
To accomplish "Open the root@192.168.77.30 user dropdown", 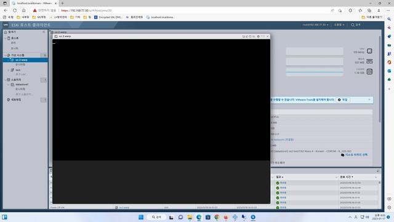I will tap(315, 25).
